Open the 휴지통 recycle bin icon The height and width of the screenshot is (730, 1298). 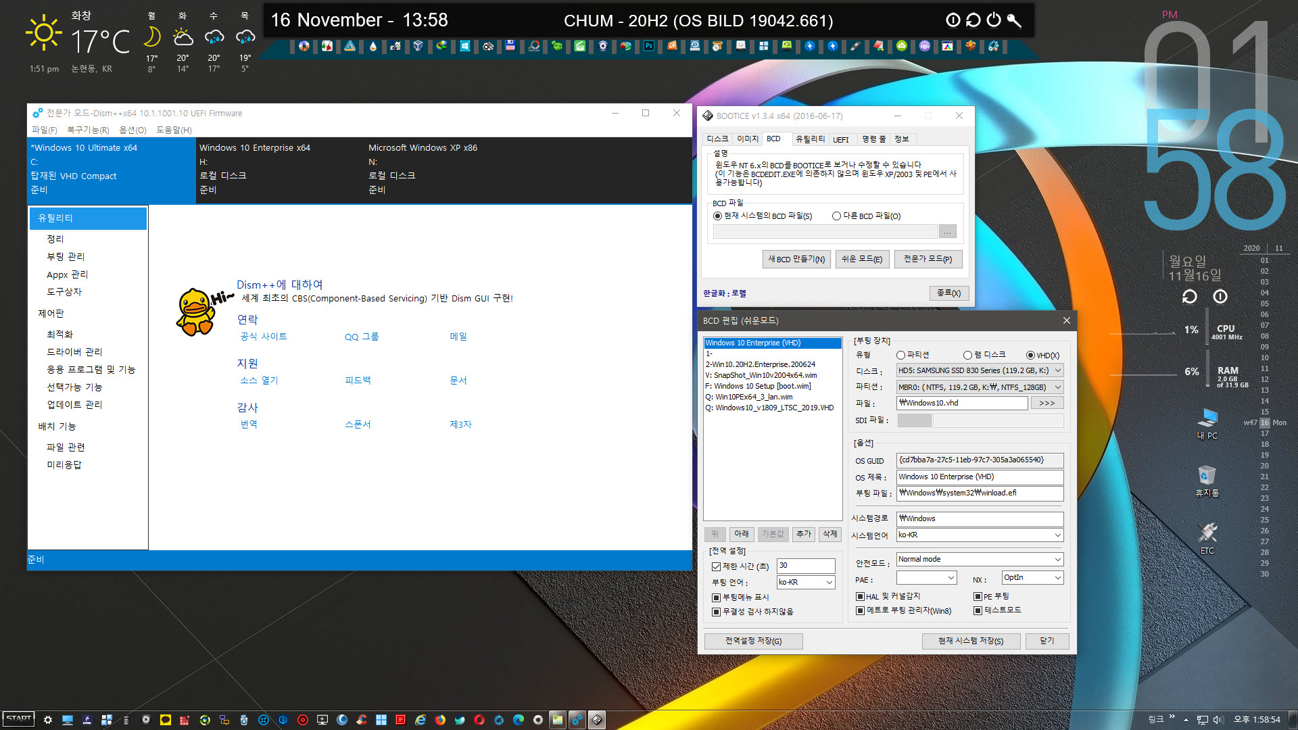[1207, 481]
